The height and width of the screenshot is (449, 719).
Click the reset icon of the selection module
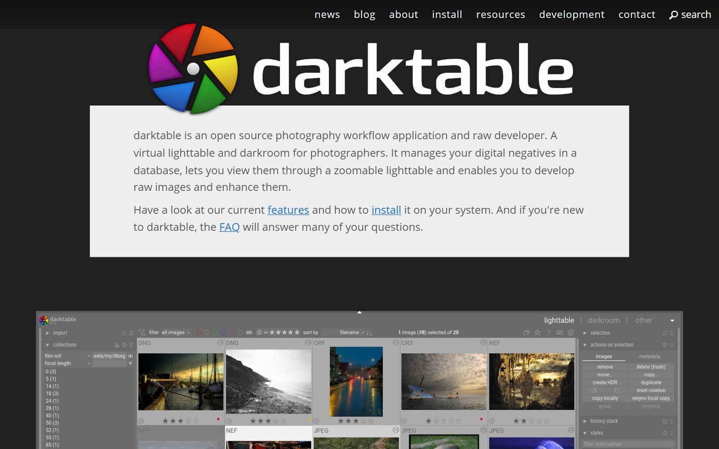pos(664,333)
